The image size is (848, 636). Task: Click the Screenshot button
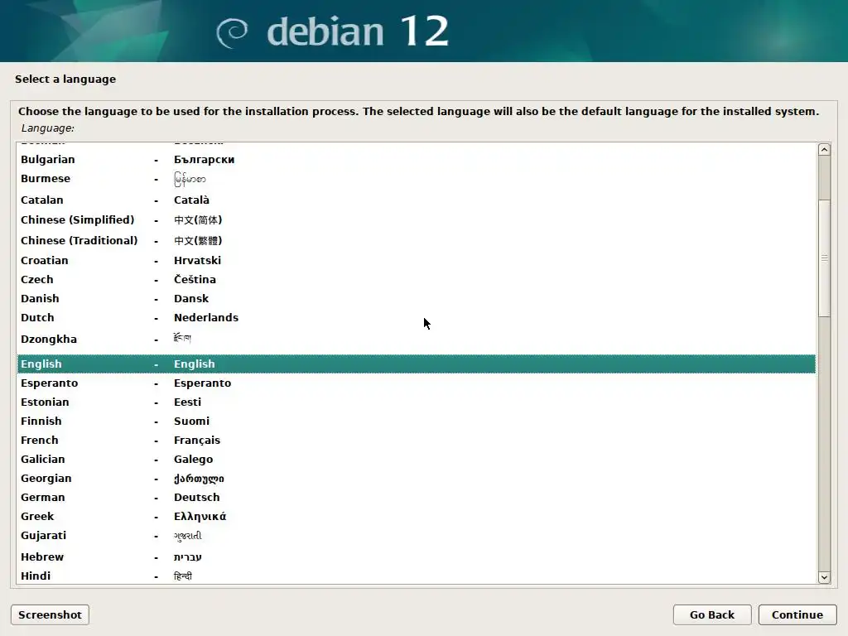[x=50, y=615]
